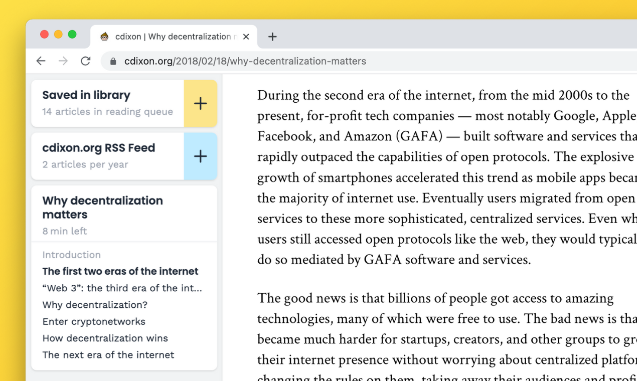Open the Saved in library card
The width and height of the screenshot is (637, 381).
coord(108,103)
